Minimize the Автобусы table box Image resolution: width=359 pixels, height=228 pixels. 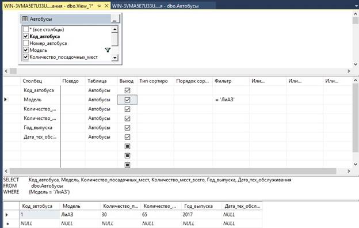click(x=114, y=19)
